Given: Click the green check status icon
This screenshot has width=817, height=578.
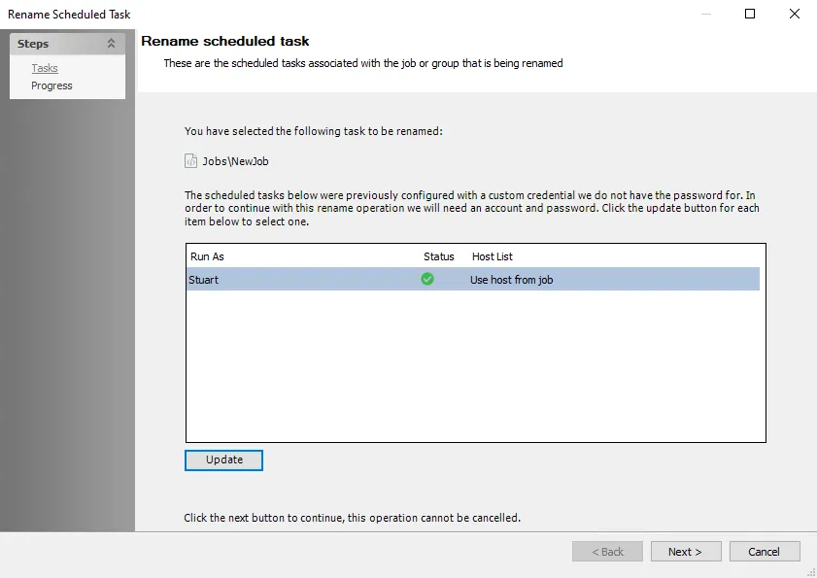Looking at the screenshot, I should click(x=427, y=279).
